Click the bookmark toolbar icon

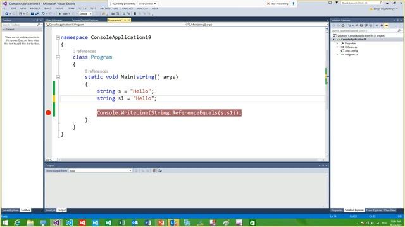click(x=135, y=14)
